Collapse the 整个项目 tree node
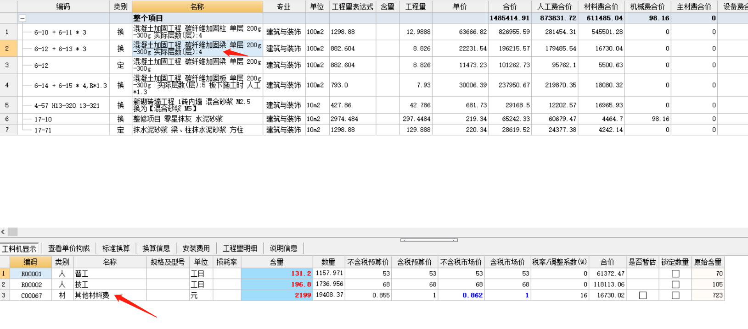This screenshot has height=329, width=748. click(x=22, y=18)
